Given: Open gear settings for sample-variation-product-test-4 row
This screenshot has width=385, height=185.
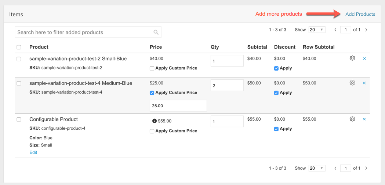Looking at the screenshot, I should click(352, 83).
